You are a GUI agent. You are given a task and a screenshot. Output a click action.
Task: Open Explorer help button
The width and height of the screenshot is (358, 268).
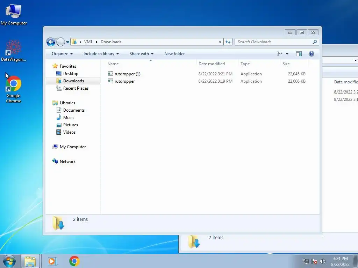tap(312, 54)
